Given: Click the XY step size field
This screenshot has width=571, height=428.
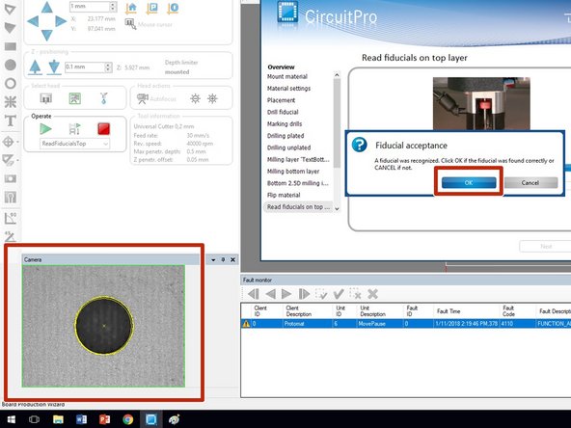Looking at the screenshot, I should [x=89, y=7].
